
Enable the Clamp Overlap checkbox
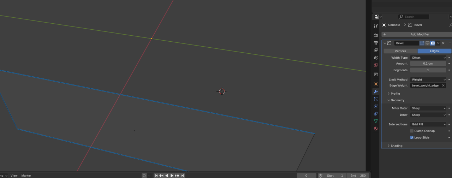pos(412,131)
